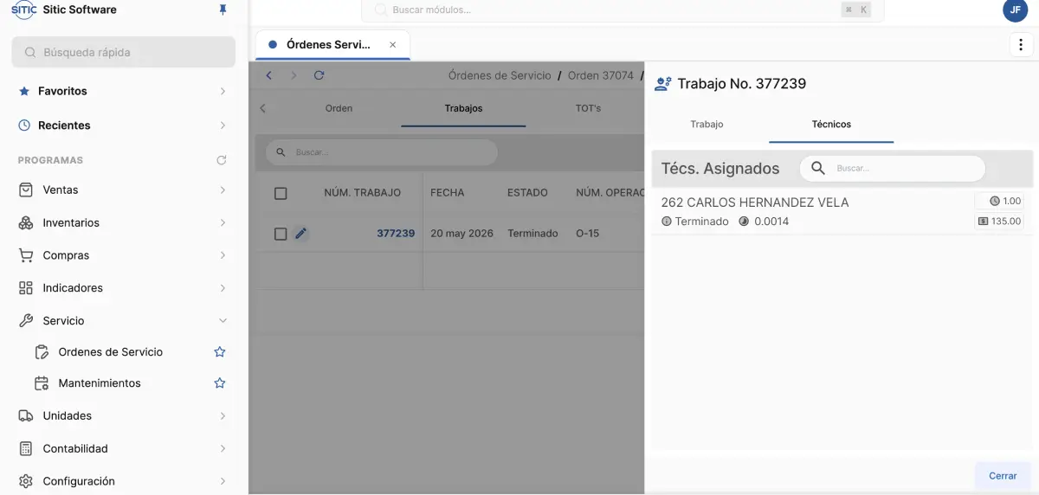
Task: Expand the Contabilidad menu chevron
Action: click(x=223, y=448)
